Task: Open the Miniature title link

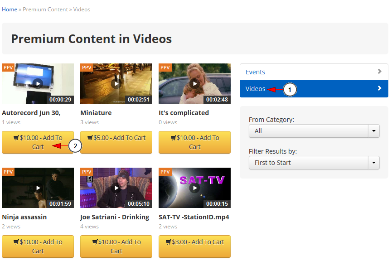Action: click(x=96, y=113)
